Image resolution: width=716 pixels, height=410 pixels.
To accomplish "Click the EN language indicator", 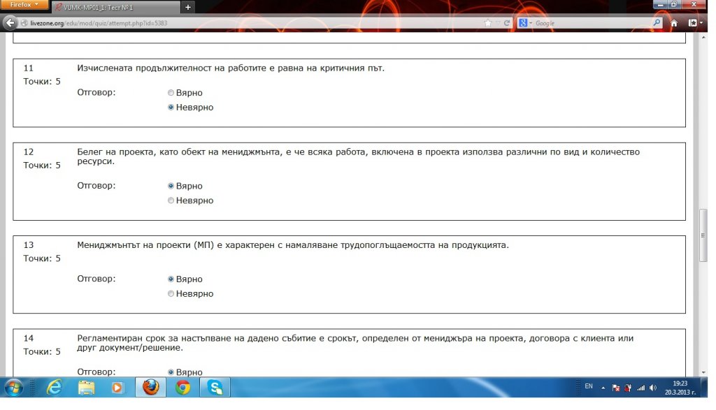I will point(589,386).
